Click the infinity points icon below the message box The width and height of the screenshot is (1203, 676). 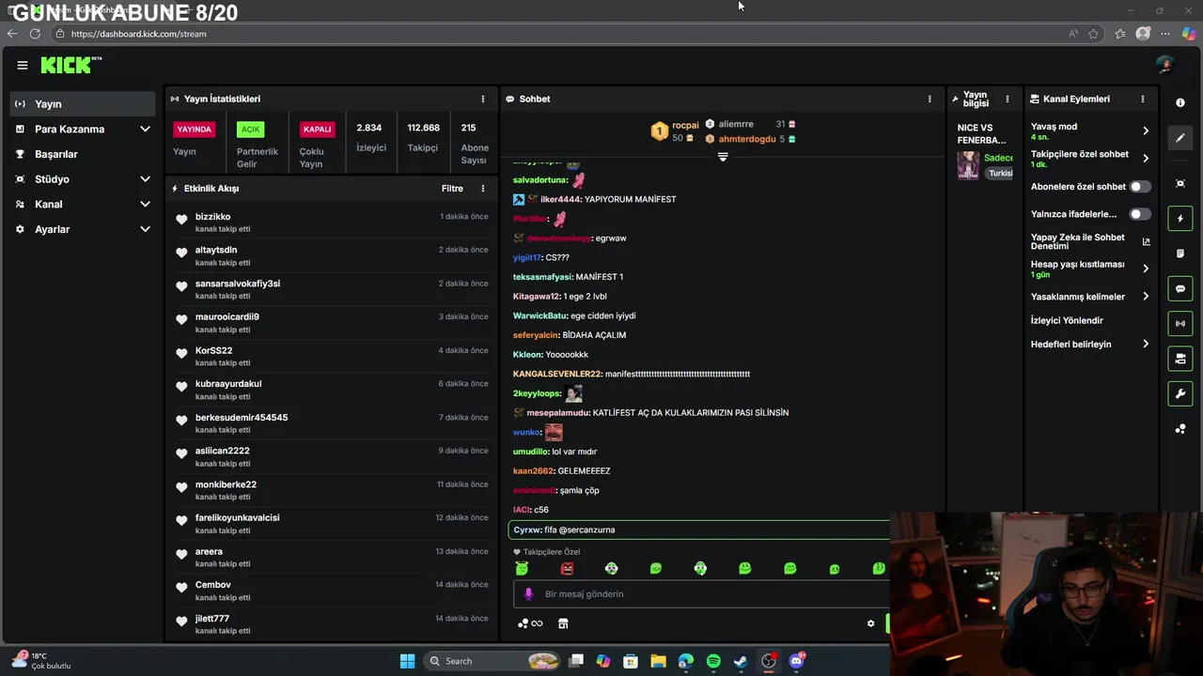530,623
